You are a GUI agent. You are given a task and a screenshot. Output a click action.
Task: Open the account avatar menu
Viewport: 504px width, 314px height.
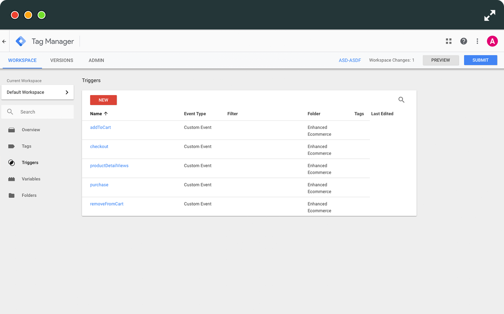coord(492,41)
